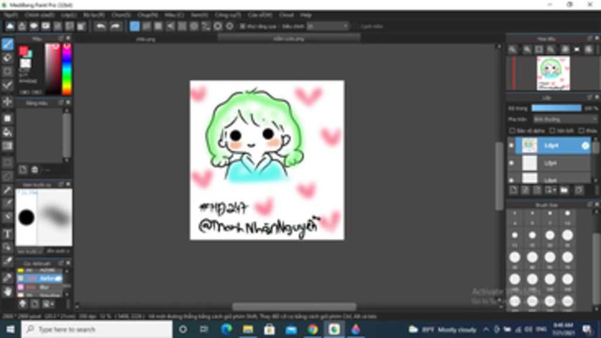Image resolution: width=601 pixels, height=338 pixels.
Task: Select the Text tool
Action: tap(7, 234)
